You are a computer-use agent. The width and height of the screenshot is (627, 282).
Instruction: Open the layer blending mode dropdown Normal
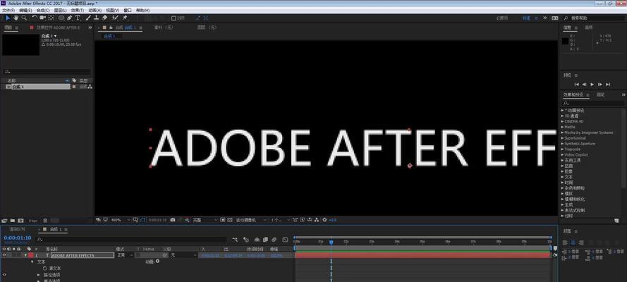coord(125,255)
